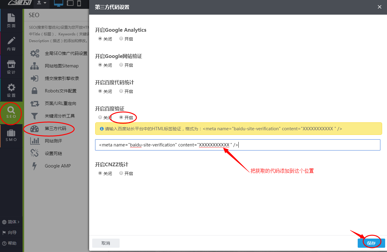
Task: Click the 取消 cancel button
Action: pos(106,243)
